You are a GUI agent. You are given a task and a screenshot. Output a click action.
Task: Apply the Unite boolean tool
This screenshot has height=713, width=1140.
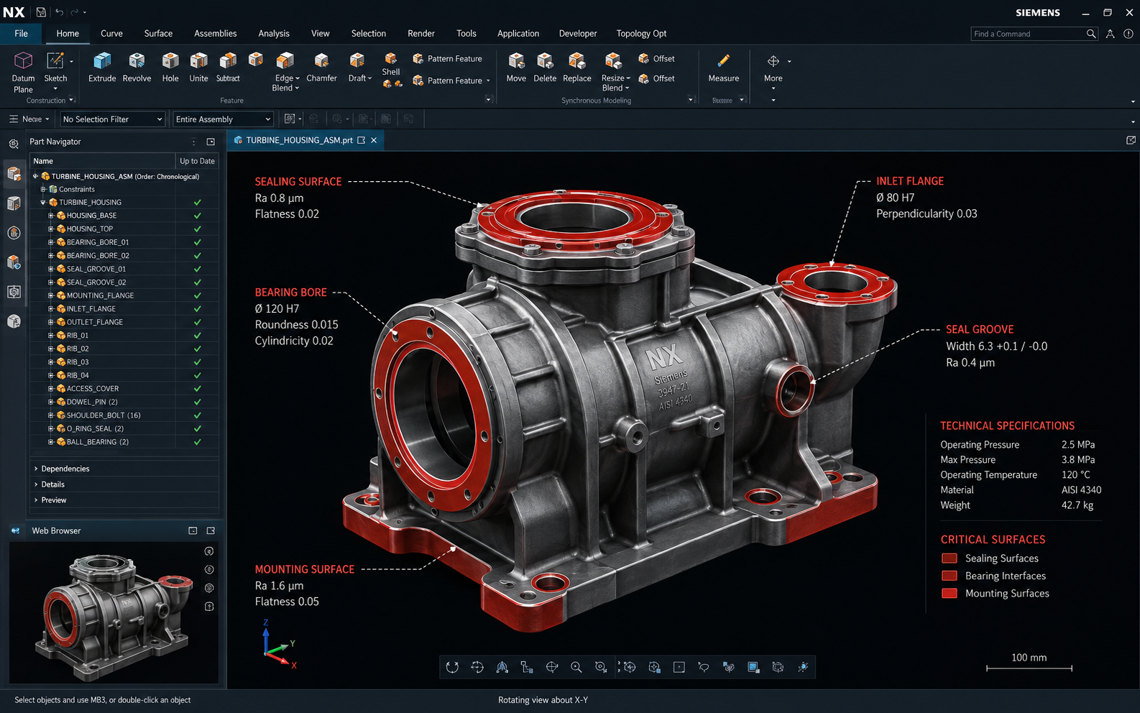[x=198, y=68]
